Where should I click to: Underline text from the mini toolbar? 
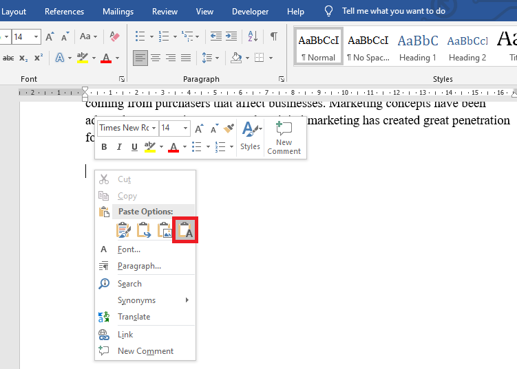point(134,147)
